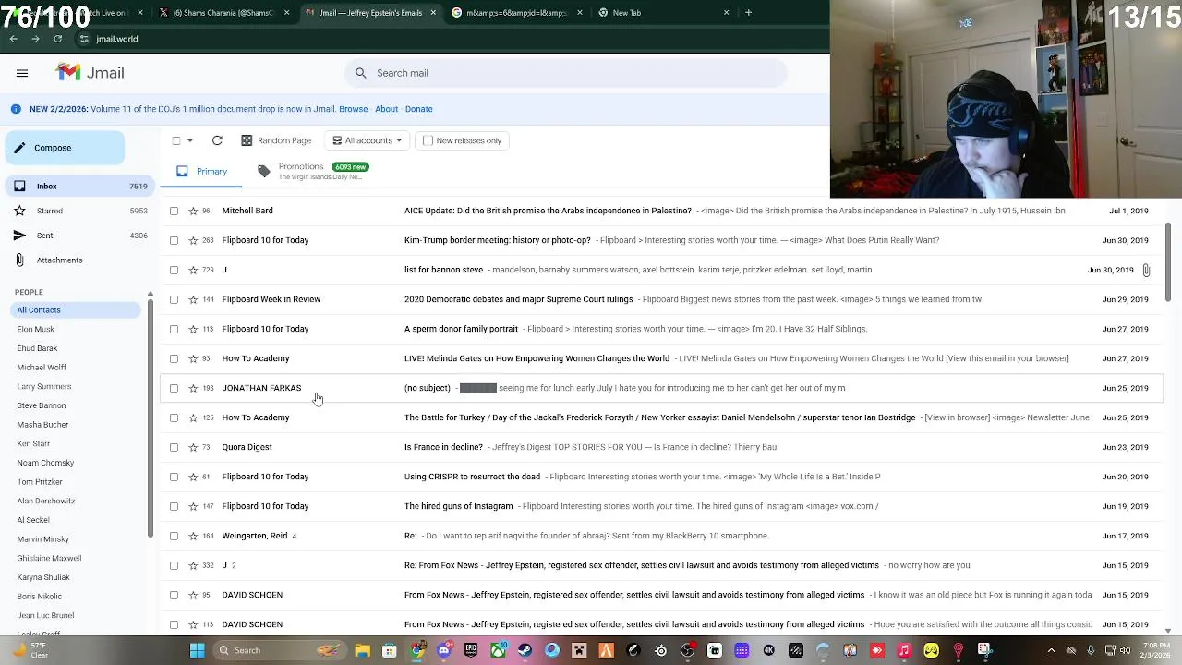
Task: Open the main hamburger menu
Action: tap(22, 73)
